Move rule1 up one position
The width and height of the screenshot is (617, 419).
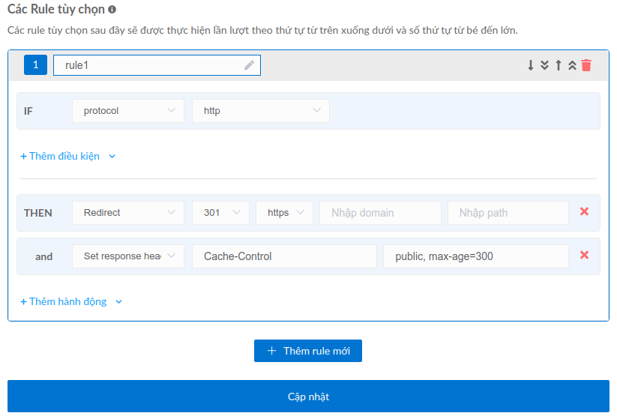(x=559, y=65)
